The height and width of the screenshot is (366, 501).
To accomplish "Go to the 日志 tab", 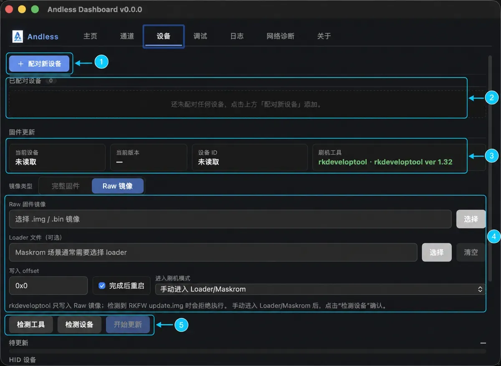I will click(237, 36).
